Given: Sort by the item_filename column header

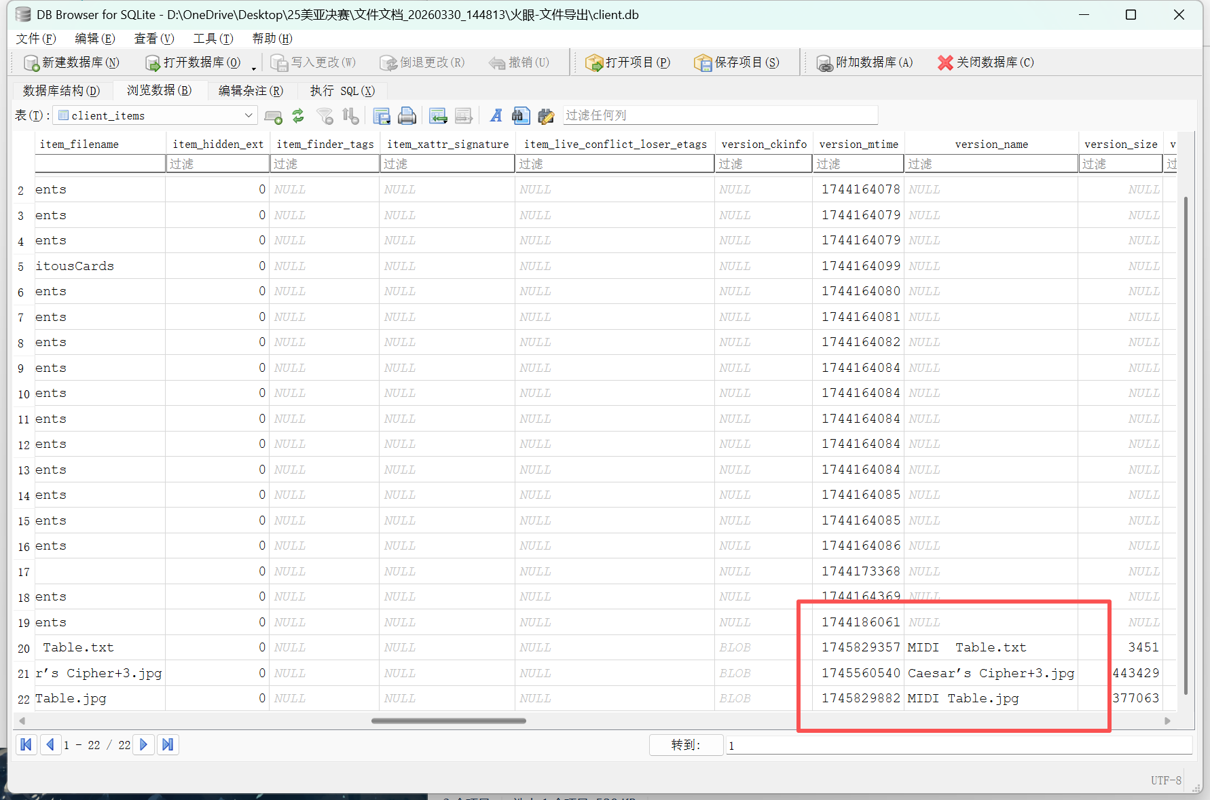Looking at the screenshot, I should pyautogui.click(x=100, y=144).
